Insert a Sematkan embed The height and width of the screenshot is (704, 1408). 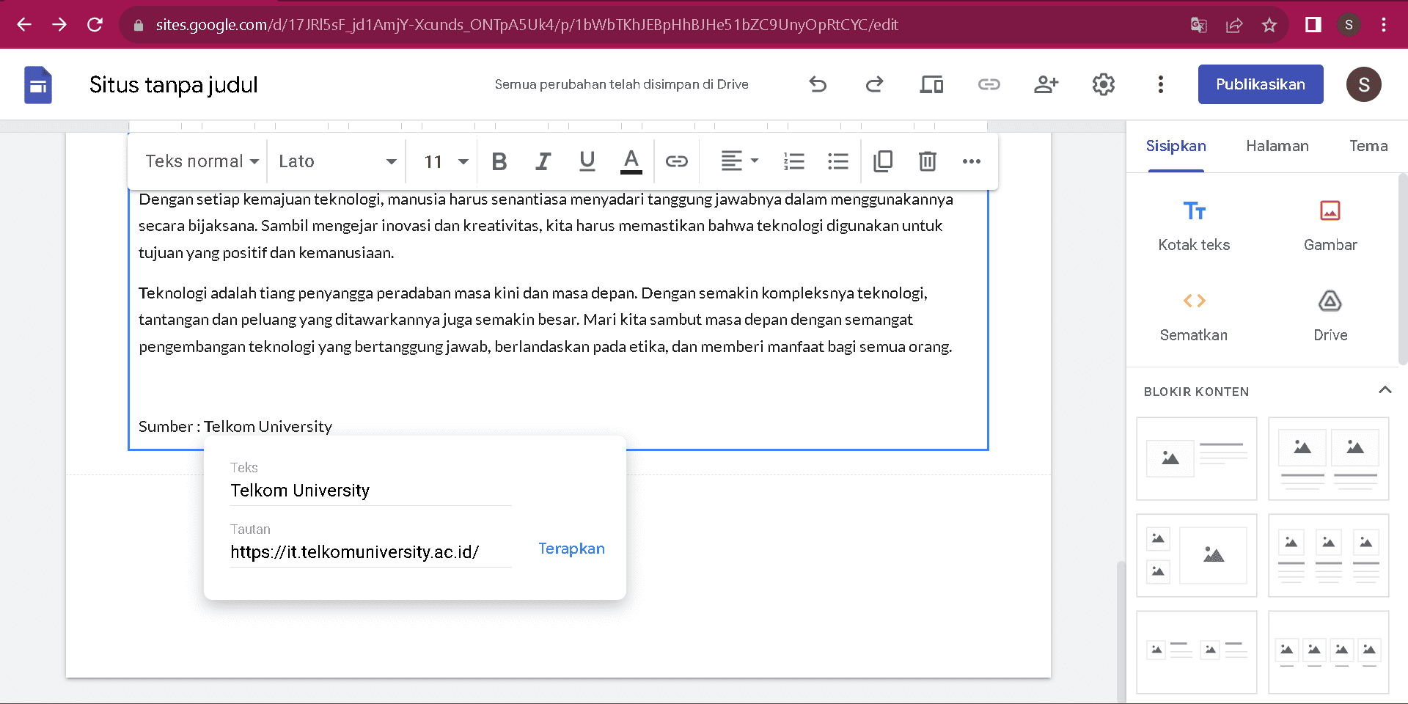click(1194, 316)
